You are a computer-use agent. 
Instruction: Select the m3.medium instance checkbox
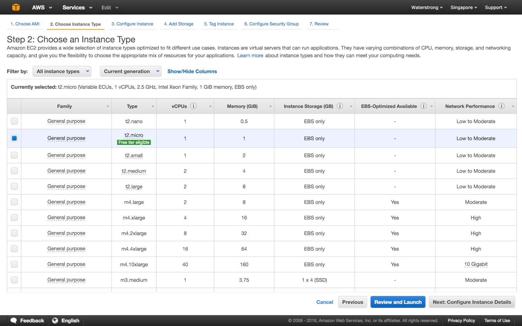pyautogui.click(x=14, y=280)
